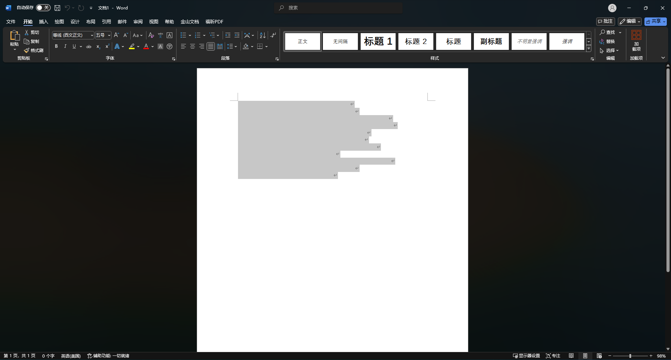Open the phonetic guide (wén) icon
671x360 pixels.
(x=160, y=35)
